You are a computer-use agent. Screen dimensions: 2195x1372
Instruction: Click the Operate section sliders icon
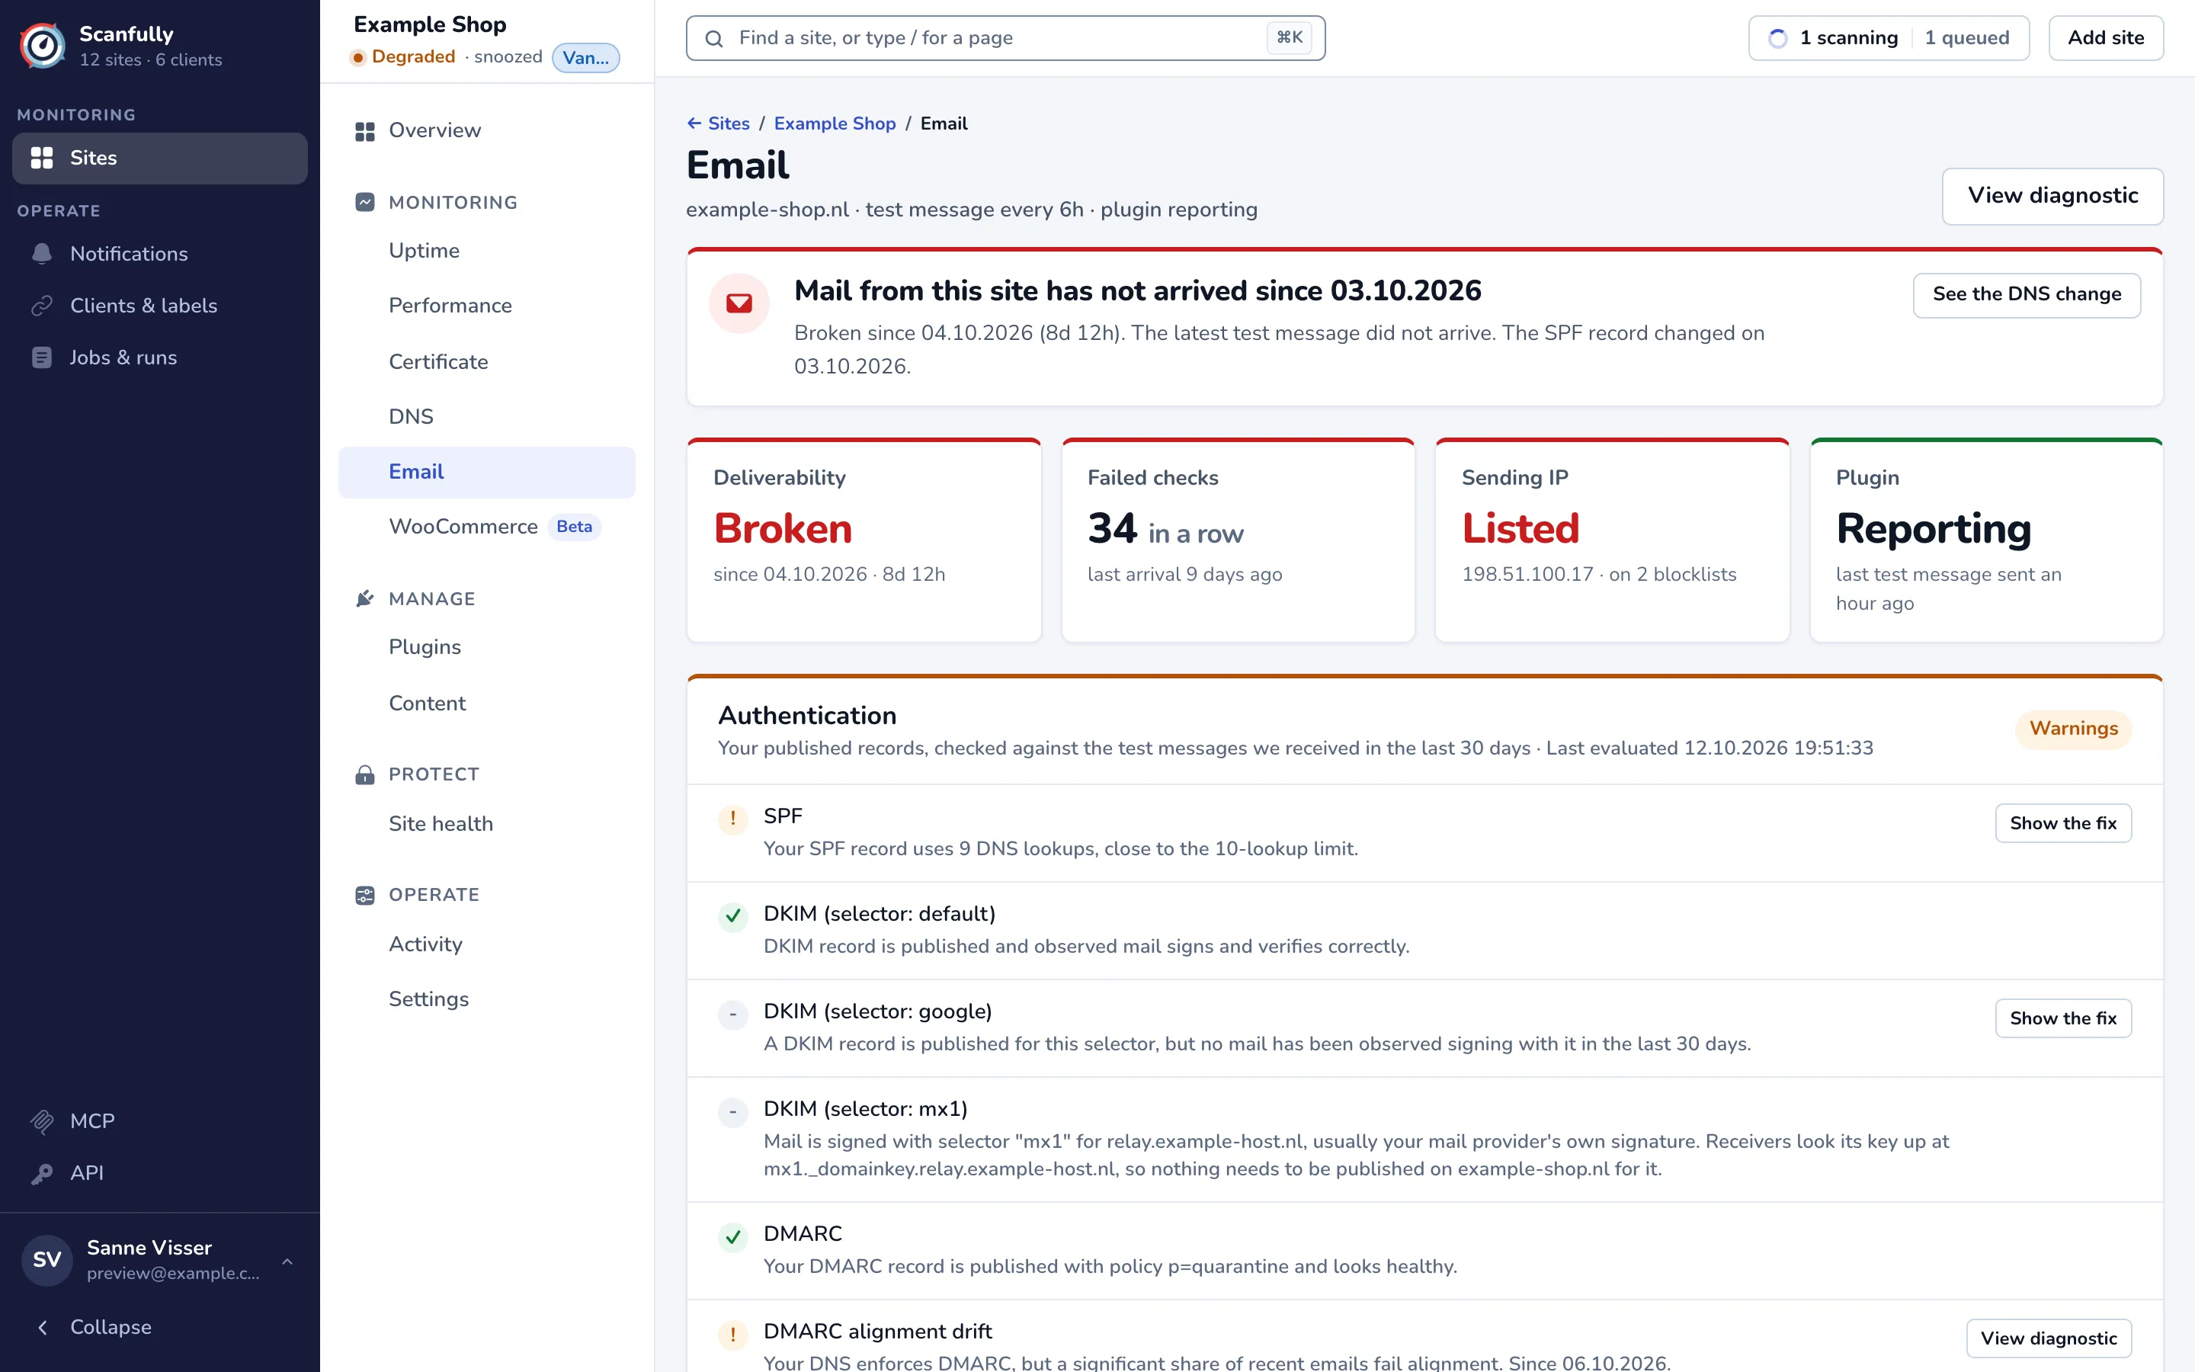364,896
